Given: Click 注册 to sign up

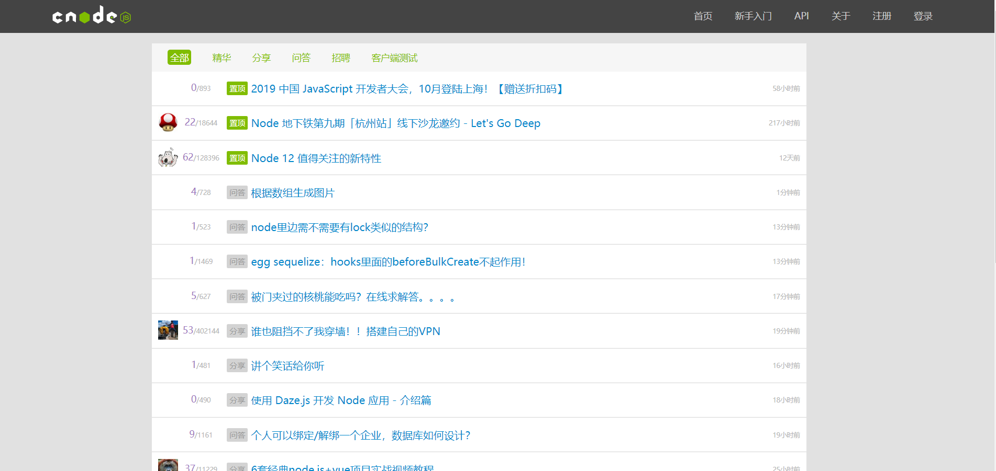Looking at the screenshot, I should [x=882, y=16].
